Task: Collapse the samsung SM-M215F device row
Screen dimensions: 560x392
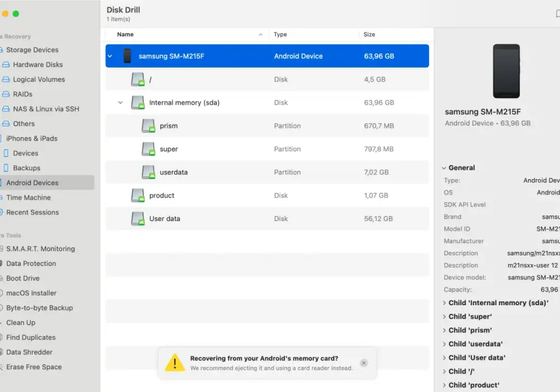Action: [110, 56]
